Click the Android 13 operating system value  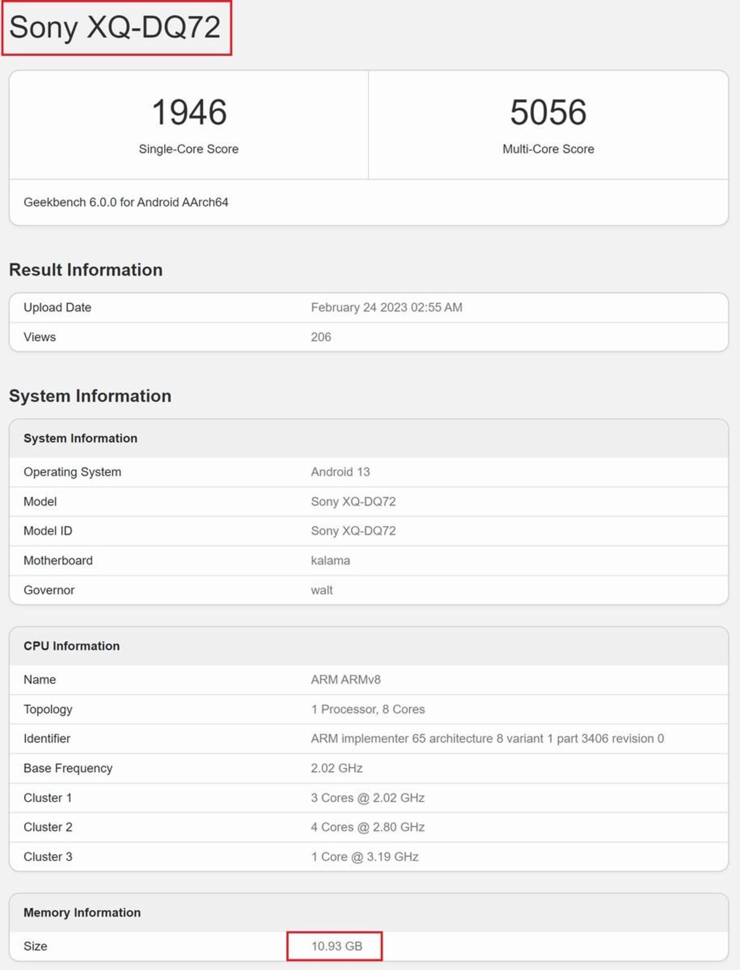[x=340, y=472]
